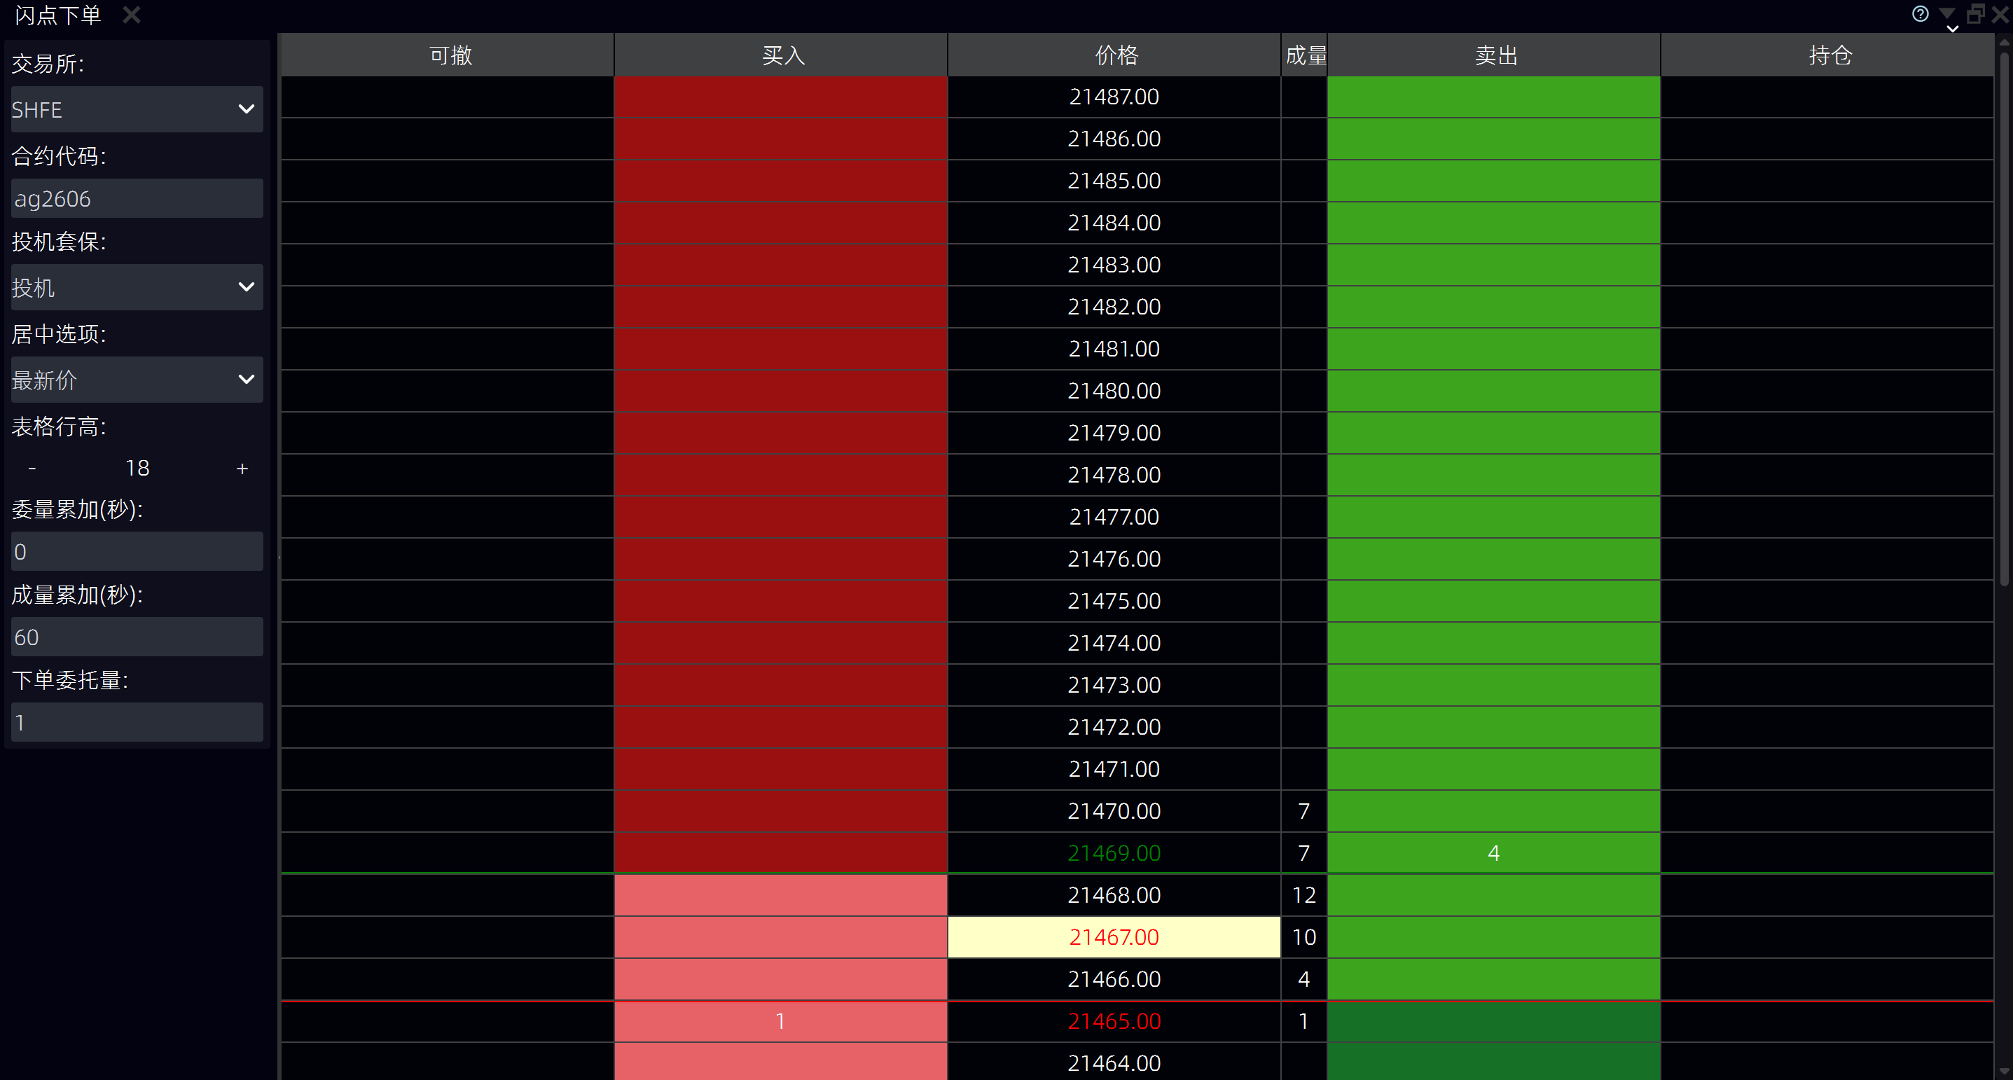2013x1080 pixels.
Task: Click buy cell at price 21467.00
Action: coord(780,937)
